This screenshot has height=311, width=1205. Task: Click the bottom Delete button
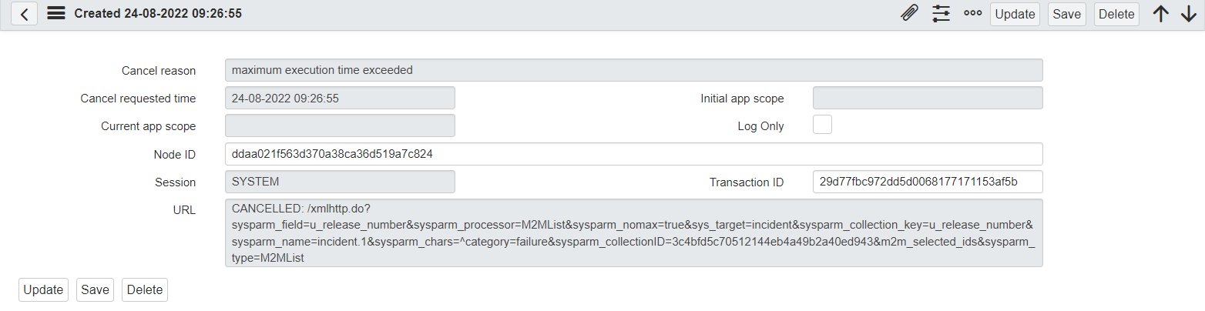[145, 289]
